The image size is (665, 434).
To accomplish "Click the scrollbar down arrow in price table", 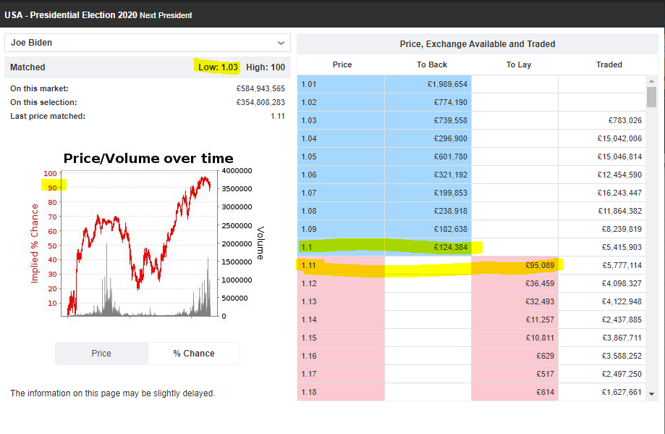I will (652, 393).
